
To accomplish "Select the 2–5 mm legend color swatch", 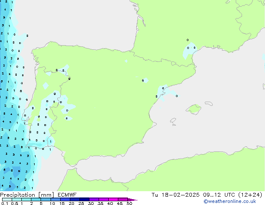I will click(x=36, y=200).
